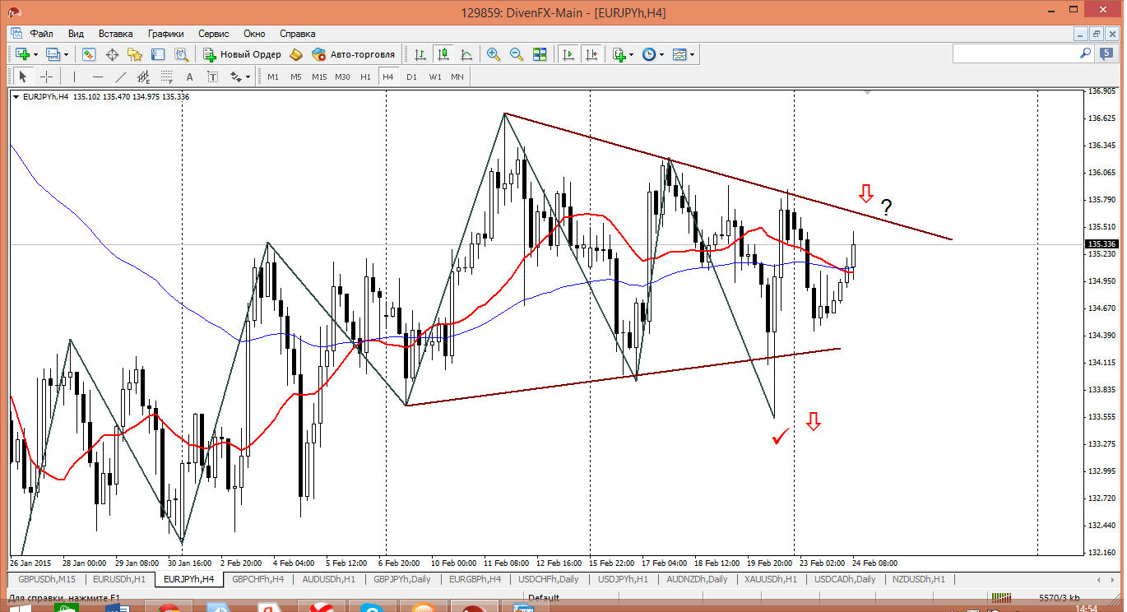Open the Indicators list icon
Screen dimensions: 1127x612
pos(619,54)
